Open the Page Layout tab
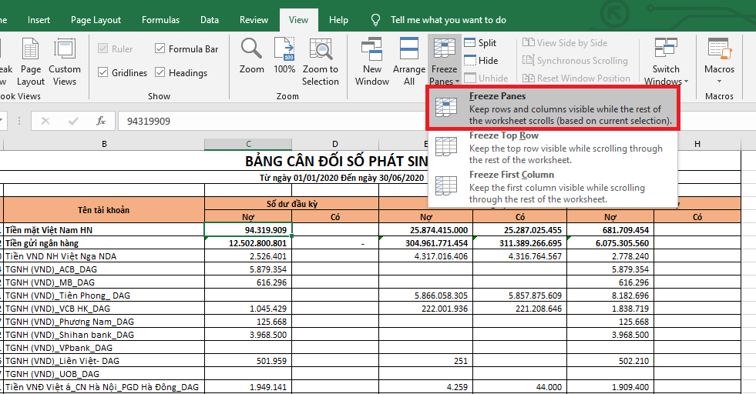Image resolution: width=756 pixels, height=394 pixels. coord(96,20)
